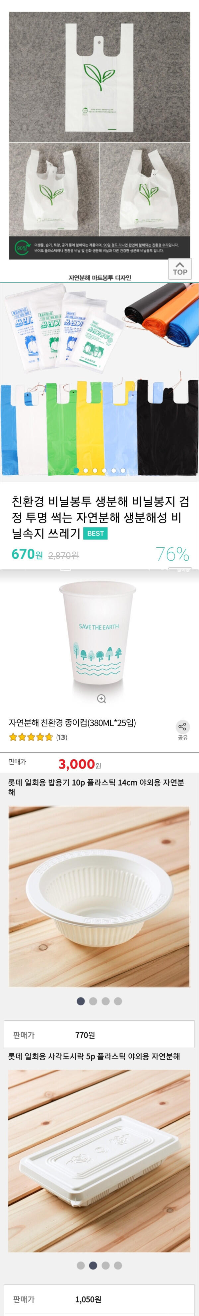
Task: Select third dot under rice bowl image
Action: (105, 1001)
